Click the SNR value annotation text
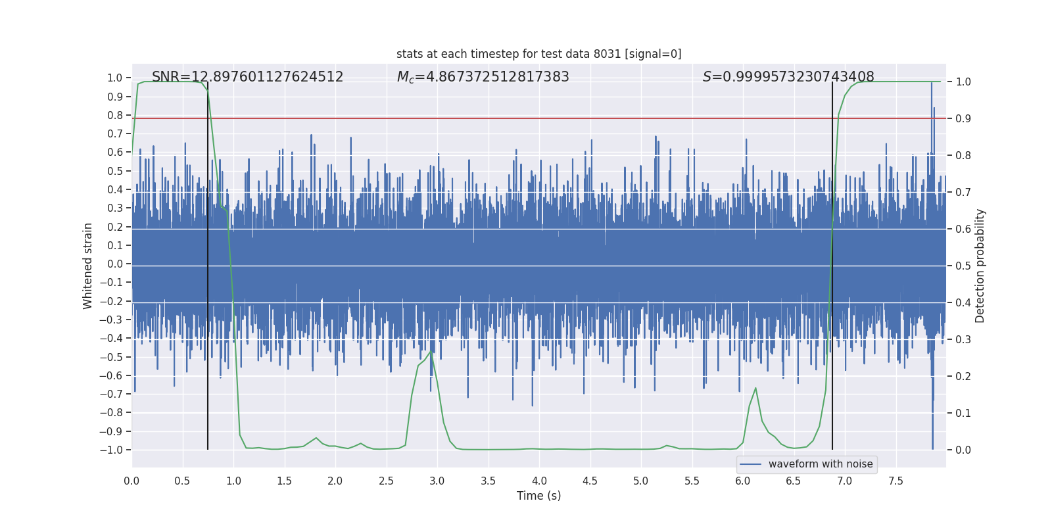Viewport: 1052px width, 526px height. (x=247, y=77)
